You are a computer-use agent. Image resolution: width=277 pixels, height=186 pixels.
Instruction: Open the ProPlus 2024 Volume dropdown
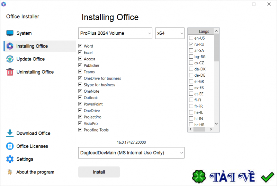pos(115,33)
